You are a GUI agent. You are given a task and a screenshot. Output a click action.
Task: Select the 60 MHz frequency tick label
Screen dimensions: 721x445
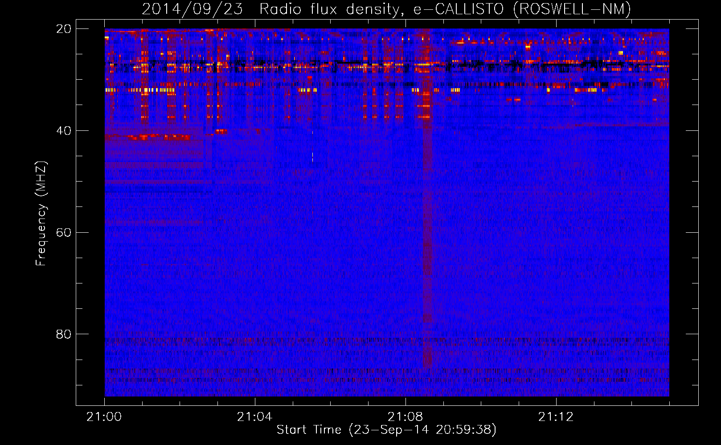(64, 233)
